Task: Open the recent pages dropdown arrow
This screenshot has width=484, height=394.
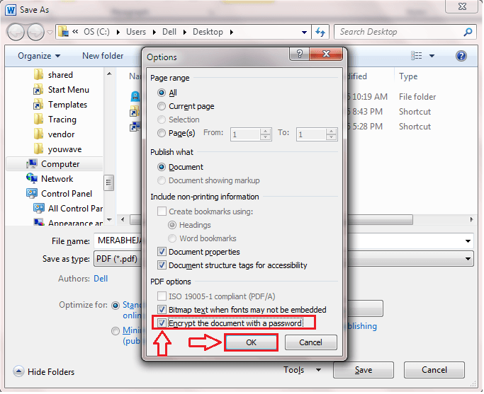Action: pyautogui.click(x=50, y=32)
